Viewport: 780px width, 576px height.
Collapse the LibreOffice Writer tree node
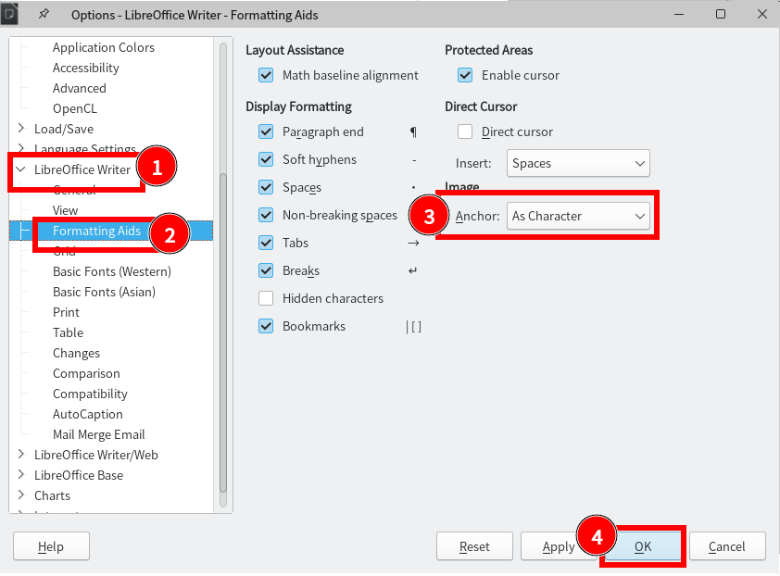click(21, 169)
